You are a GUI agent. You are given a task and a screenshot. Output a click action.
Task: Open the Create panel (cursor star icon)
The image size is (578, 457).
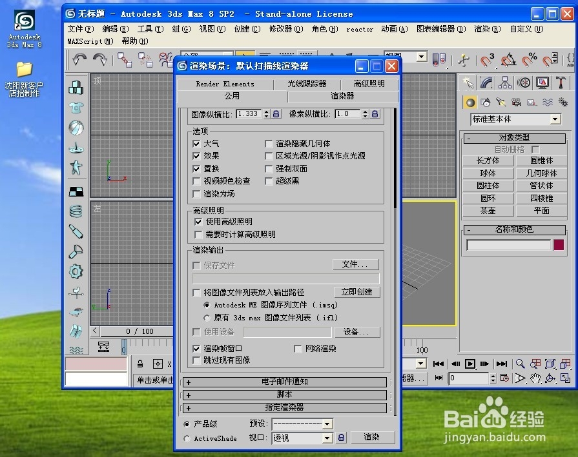[x=468, y=83]
